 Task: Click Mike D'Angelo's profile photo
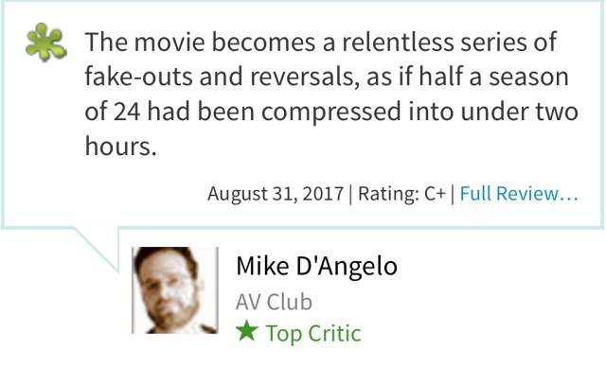(174, 290)
